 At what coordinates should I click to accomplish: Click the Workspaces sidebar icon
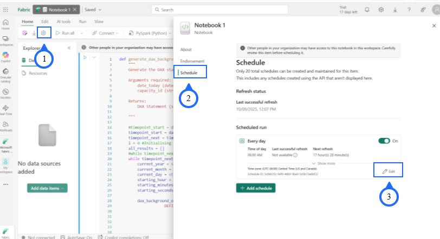pos(5,40)
